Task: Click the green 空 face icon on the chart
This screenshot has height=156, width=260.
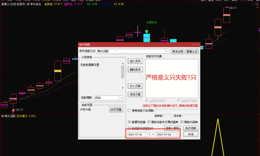Action: [146, 31]
